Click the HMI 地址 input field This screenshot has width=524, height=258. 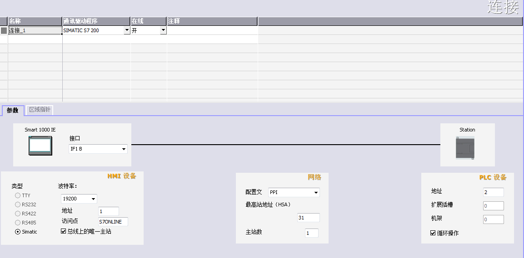click(x=109, y=211)
